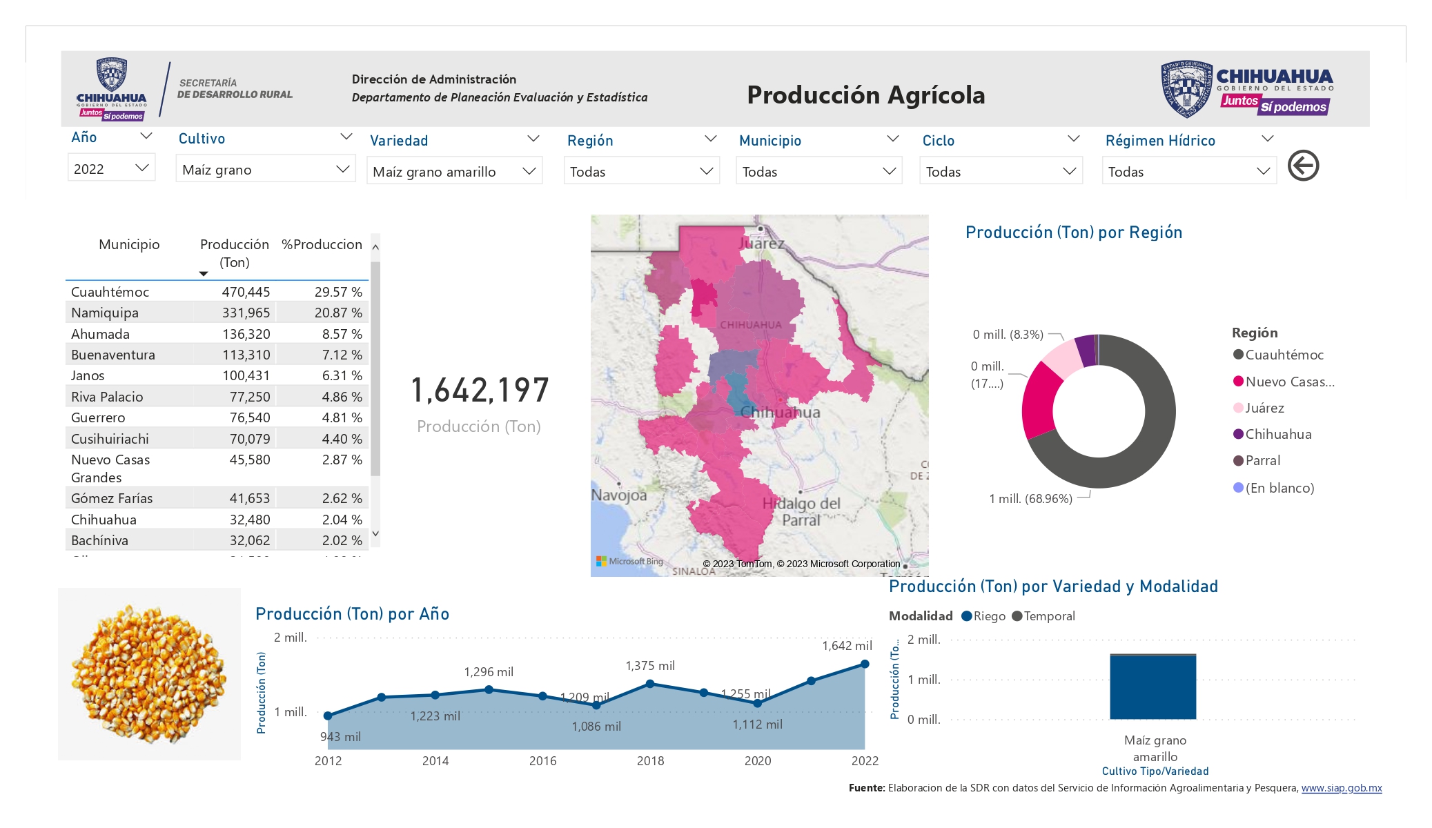This screenshot has height=828, width=1432.
Task: Click the table vertical scrollbar thumb
Action: [375, 369]
